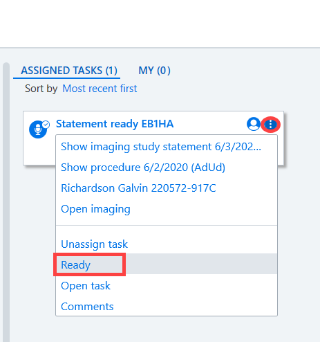Open Statement ready EB1HA task title
The image size is (320, 342).
click(115, 124)
